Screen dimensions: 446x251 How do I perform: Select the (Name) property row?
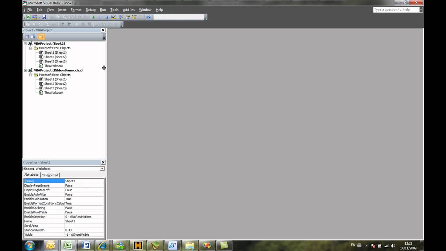tap(64, 181)
